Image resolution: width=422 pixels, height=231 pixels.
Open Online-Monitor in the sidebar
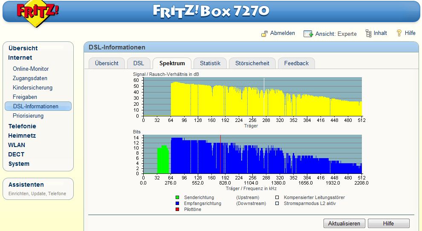click(x=31, y=69)
